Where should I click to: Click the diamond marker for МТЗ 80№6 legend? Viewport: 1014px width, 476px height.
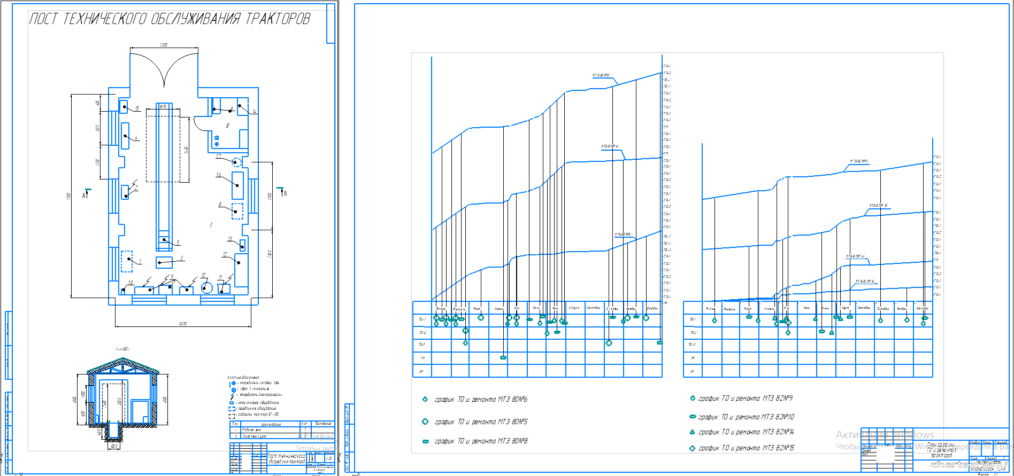[425, 399]
